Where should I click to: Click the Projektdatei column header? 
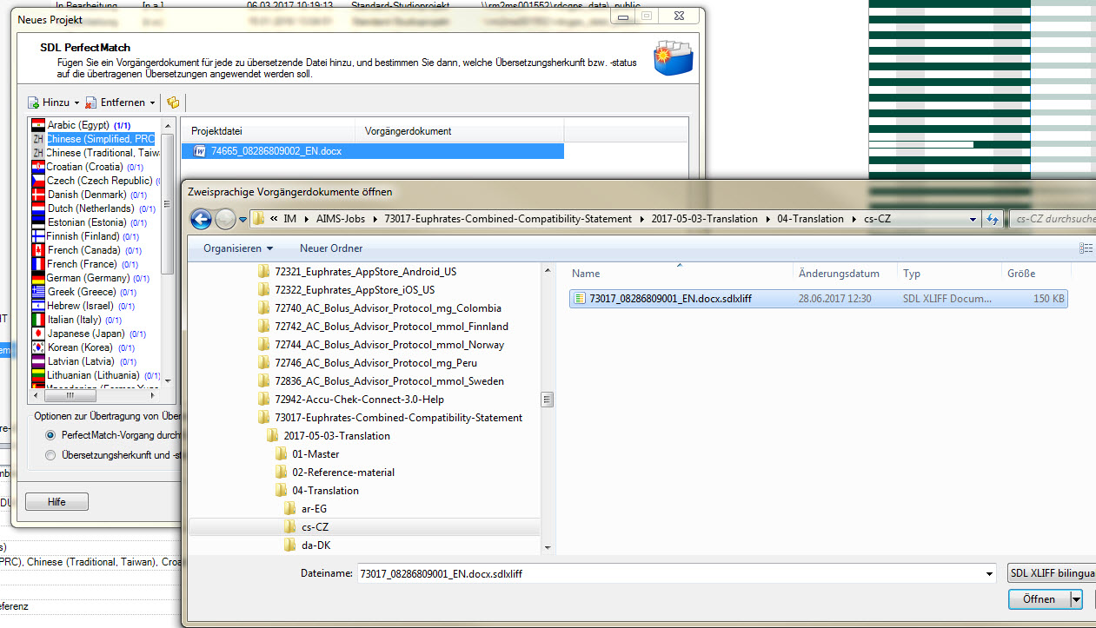pyautogui.click(x=269, y=131)
